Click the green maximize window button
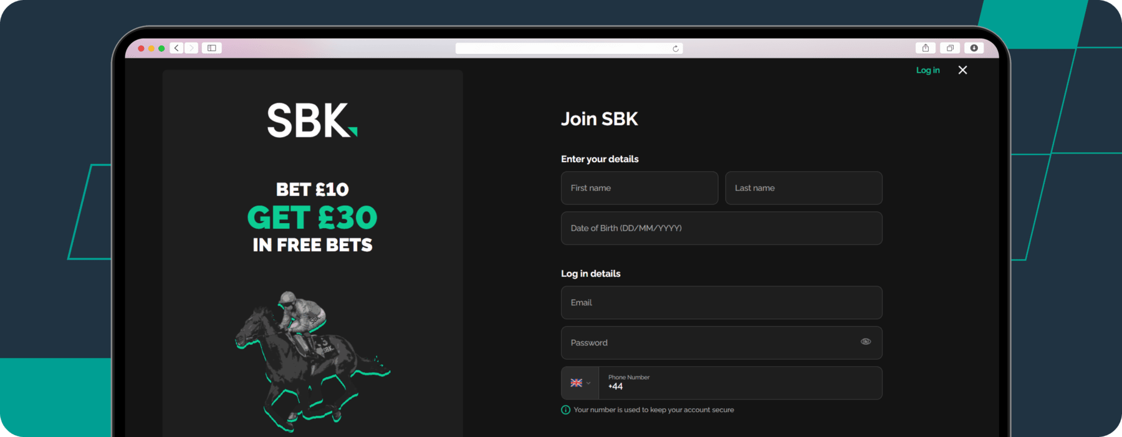Image resolution: width=1122 pixels, height=437 pixels. tap(161, 48)
